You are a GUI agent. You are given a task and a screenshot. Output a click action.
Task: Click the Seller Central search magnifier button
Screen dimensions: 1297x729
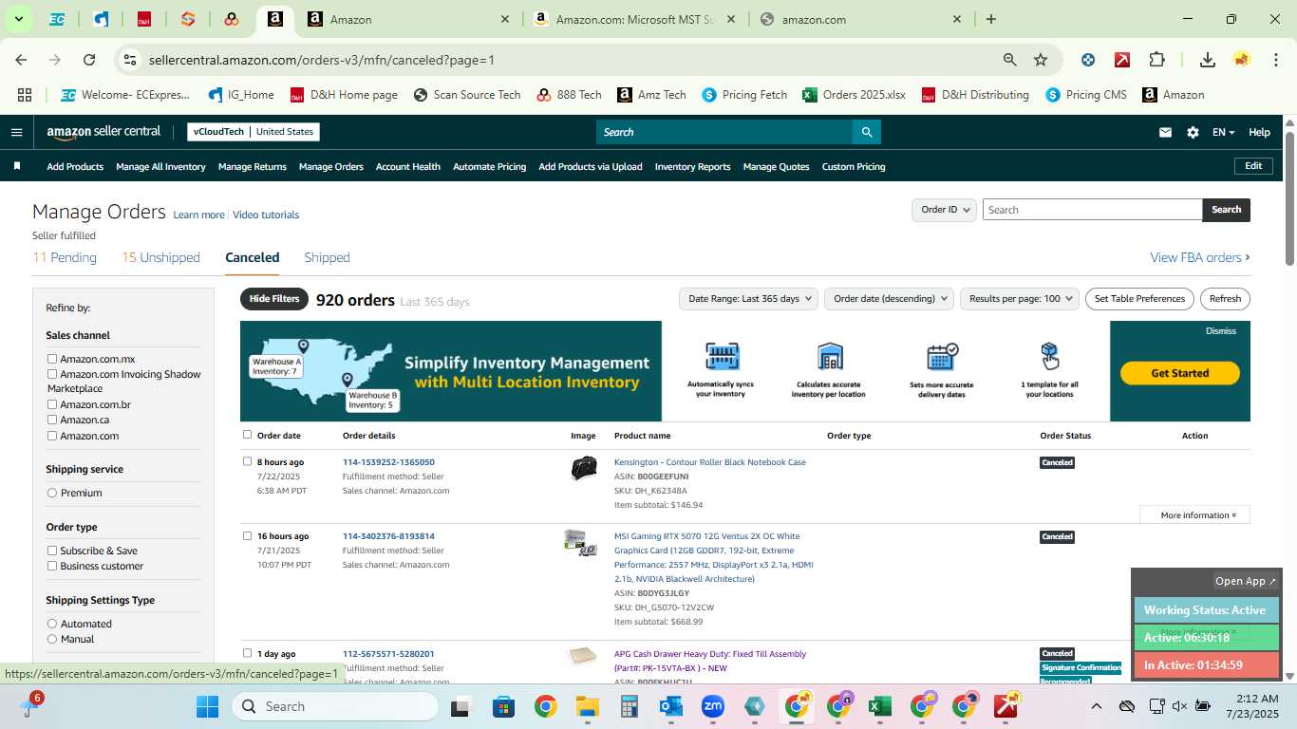click(866, 132)
